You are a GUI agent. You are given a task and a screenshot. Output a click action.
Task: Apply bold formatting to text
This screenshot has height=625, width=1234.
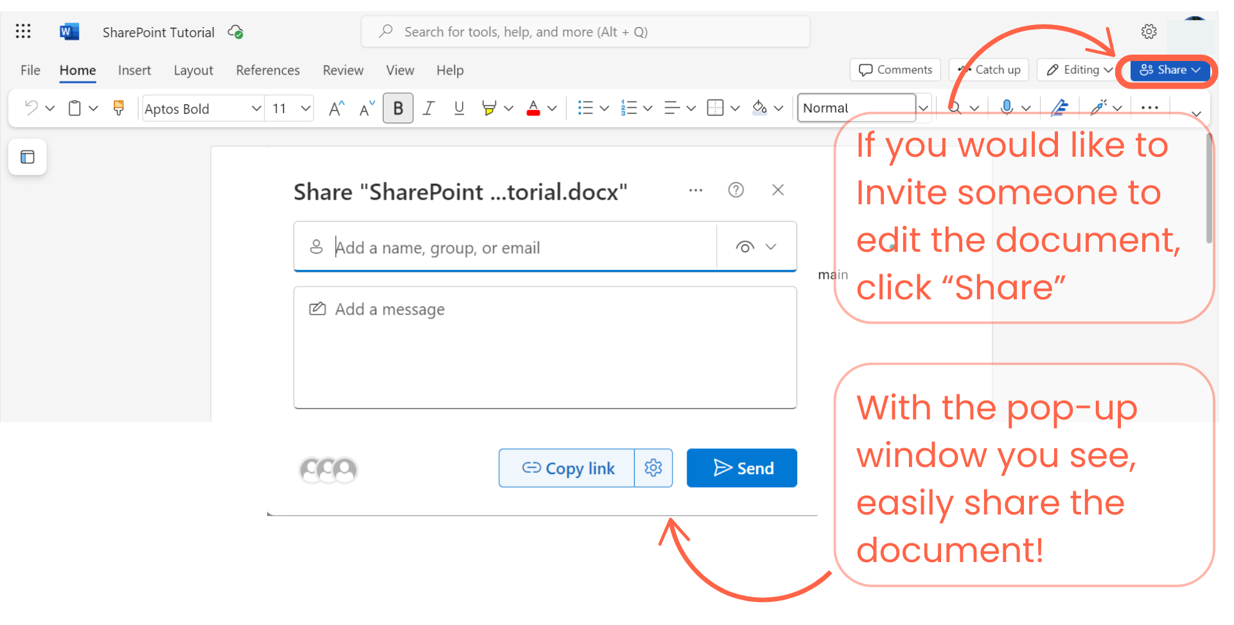(398, 108)
